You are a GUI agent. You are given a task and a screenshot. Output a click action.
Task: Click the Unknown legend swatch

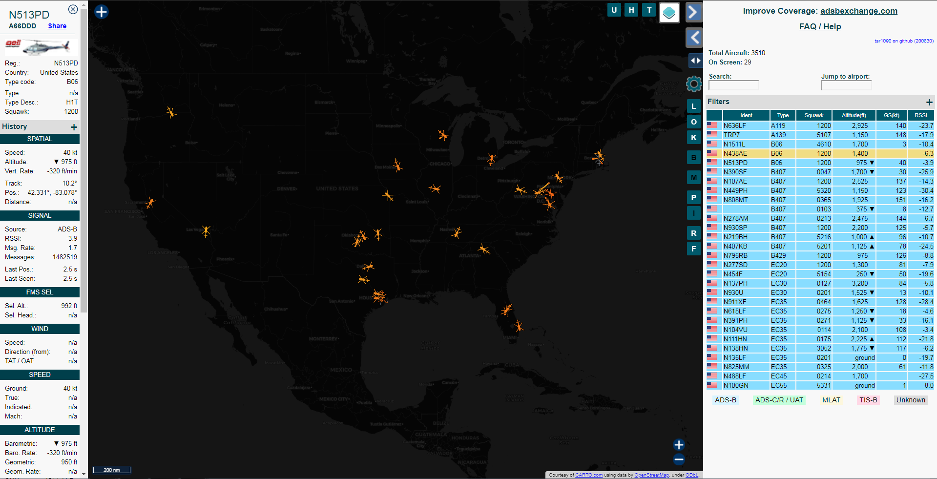coord(911,400)
